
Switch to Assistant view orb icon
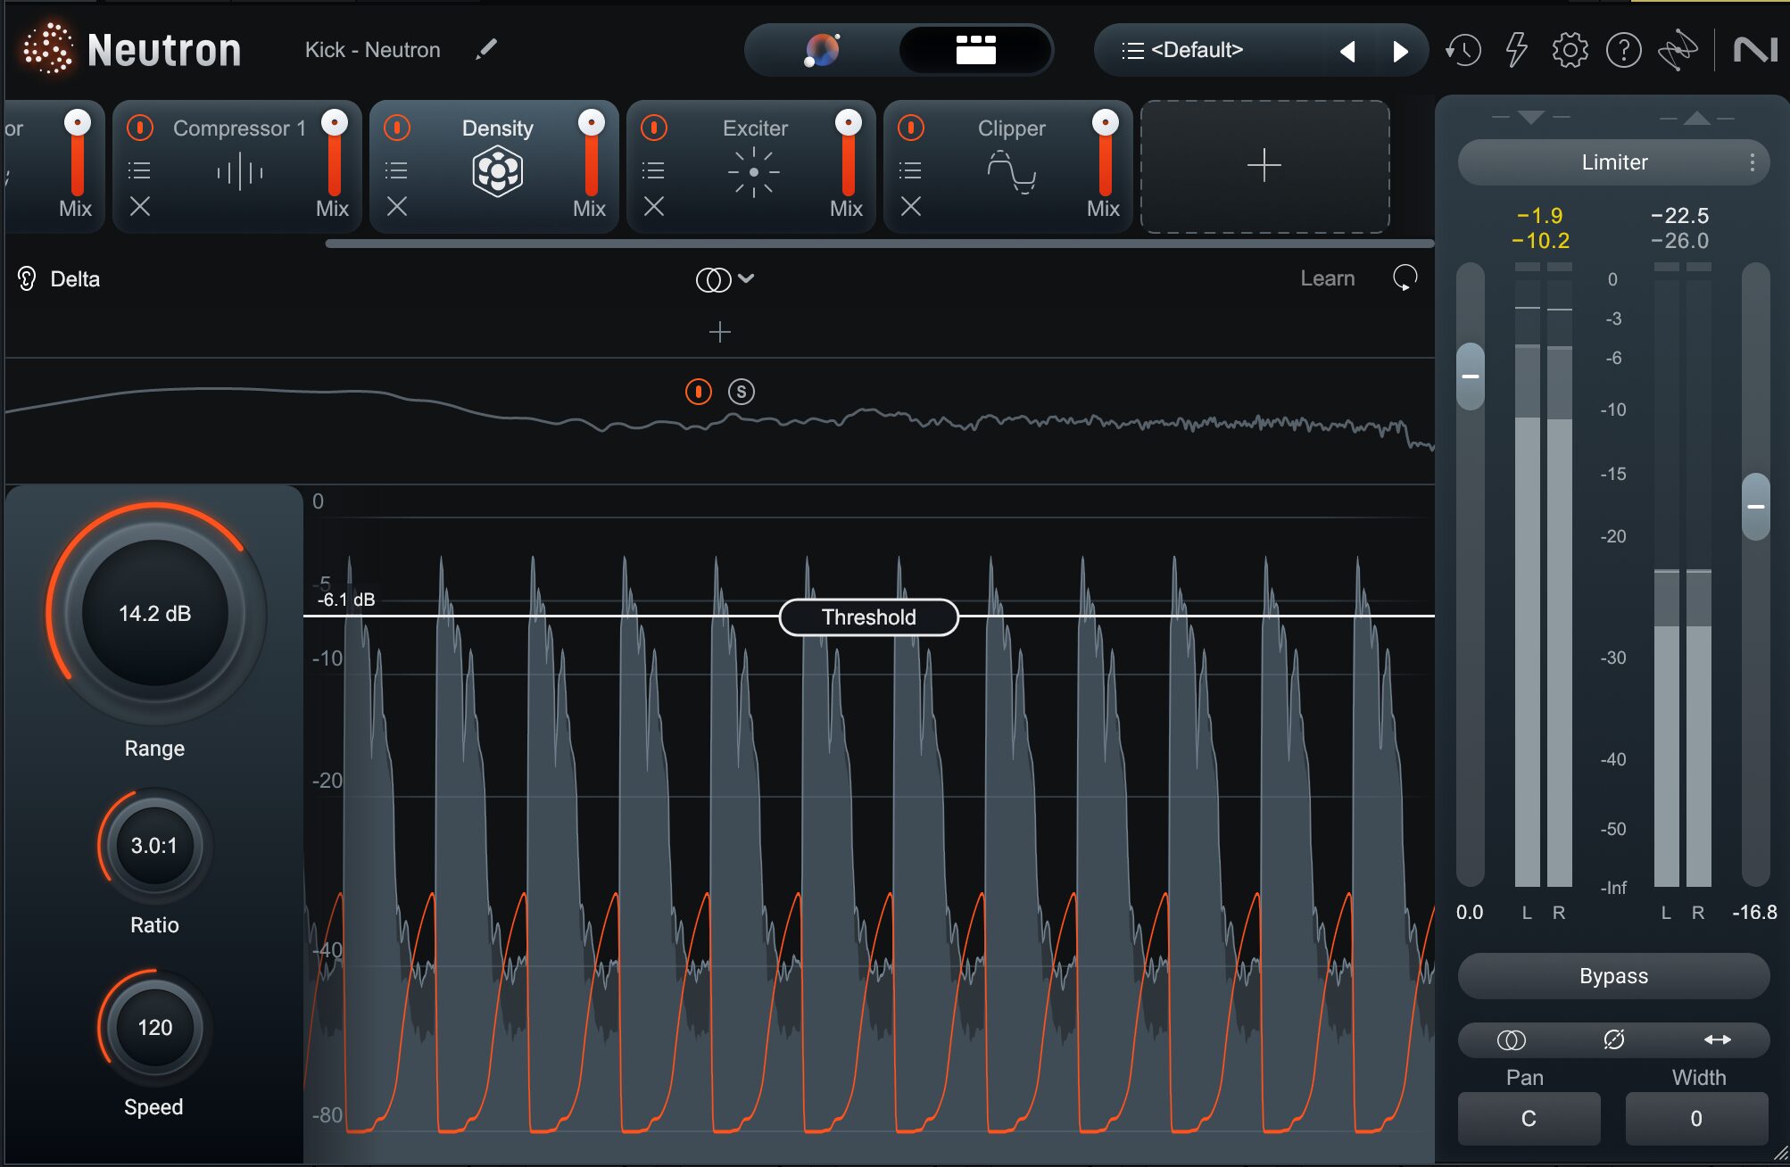click(x=822, y=50)
